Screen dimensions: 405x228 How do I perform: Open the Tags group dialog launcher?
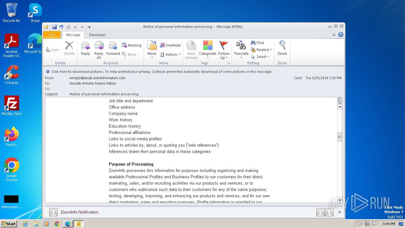click(x=229, y=63)
